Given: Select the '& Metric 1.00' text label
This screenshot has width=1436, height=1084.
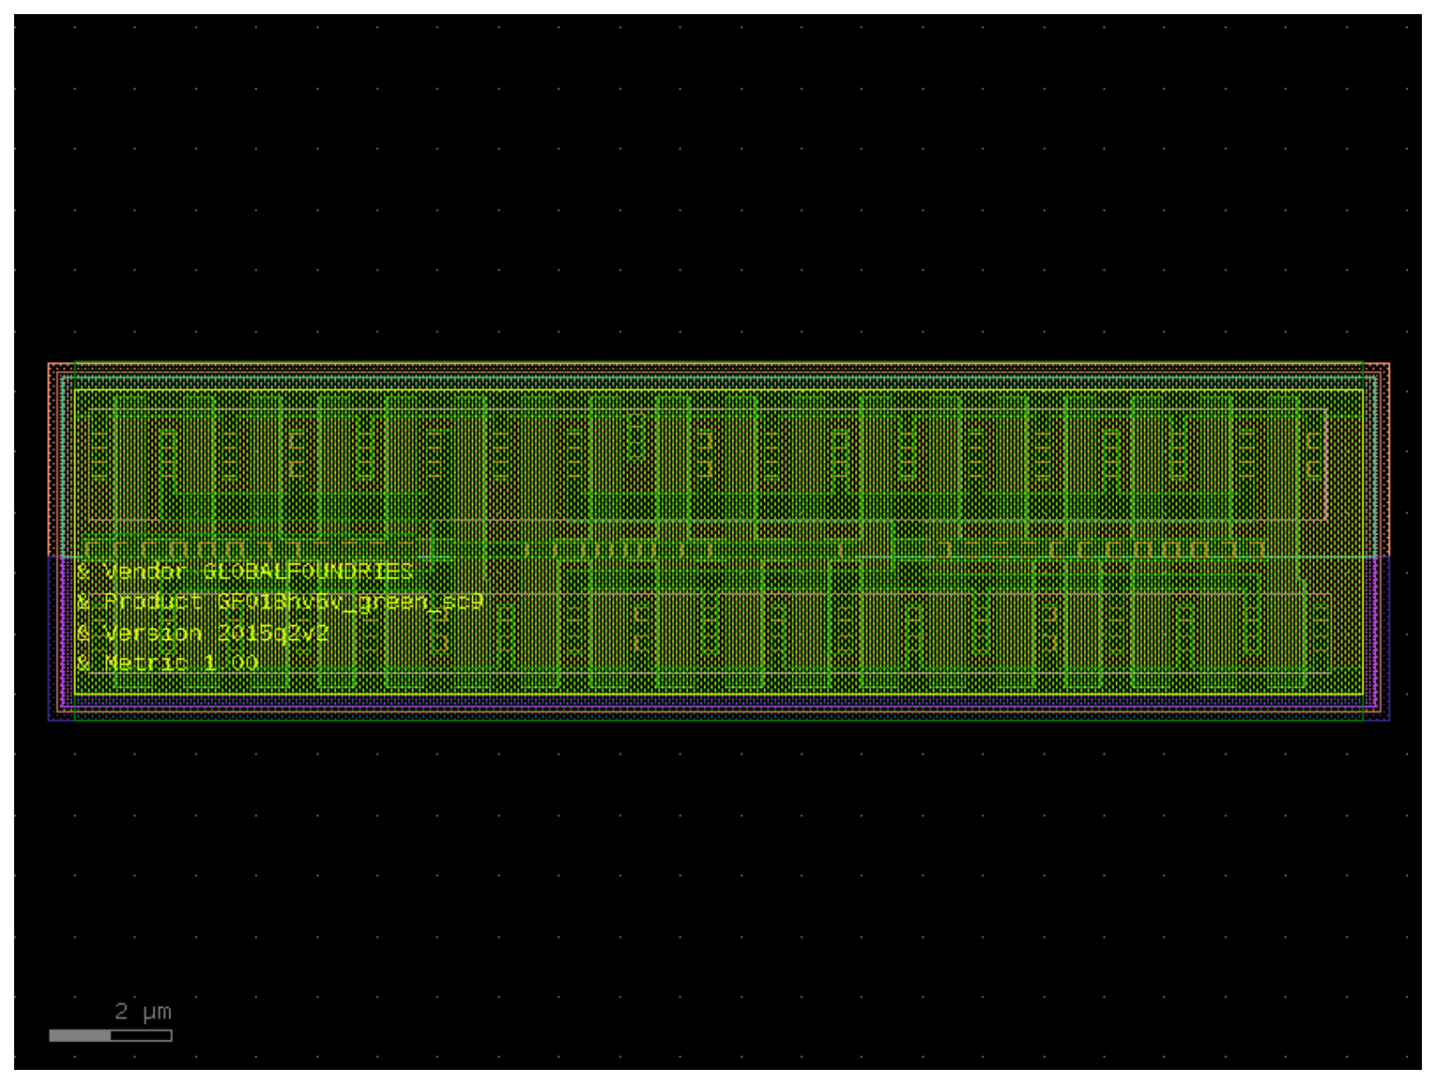Looking at the screenshot, I should click(168, 663).
